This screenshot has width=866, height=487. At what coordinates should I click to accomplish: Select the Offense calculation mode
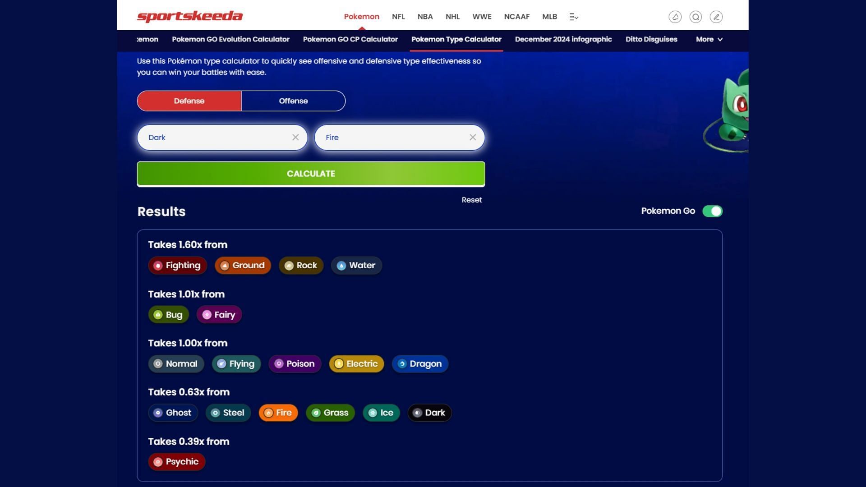point(293,101)
